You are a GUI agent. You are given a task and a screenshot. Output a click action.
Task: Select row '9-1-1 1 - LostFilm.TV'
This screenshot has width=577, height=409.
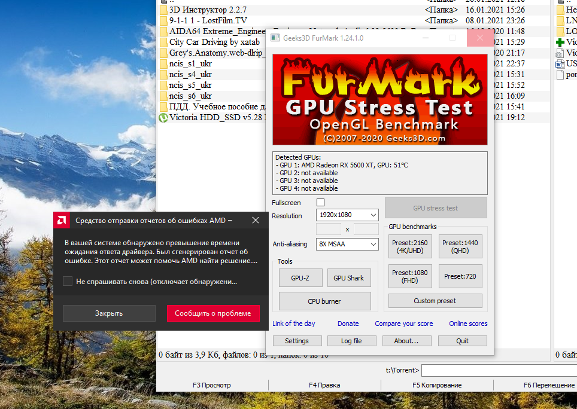coord(353,20)
